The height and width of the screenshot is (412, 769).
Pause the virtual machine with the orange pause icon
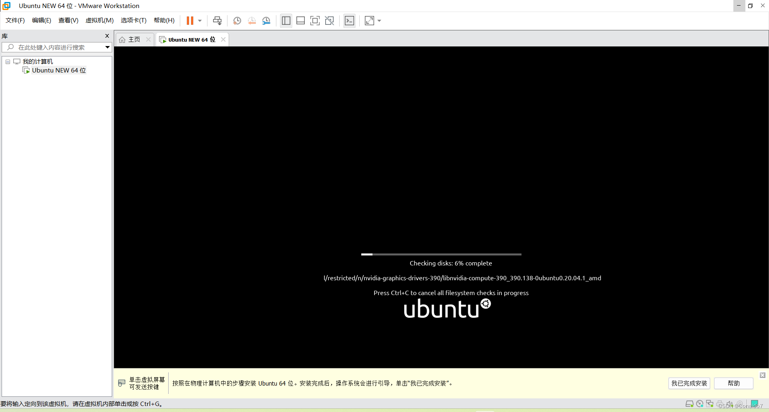coord(190,20)
